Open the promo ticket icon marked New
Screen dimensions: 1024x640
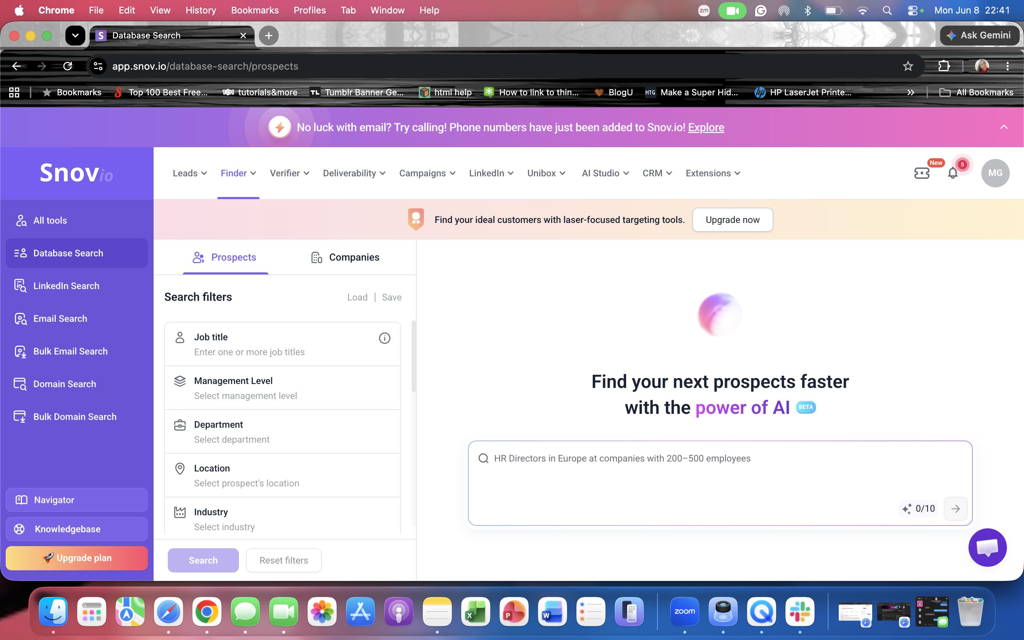point(922,173)
